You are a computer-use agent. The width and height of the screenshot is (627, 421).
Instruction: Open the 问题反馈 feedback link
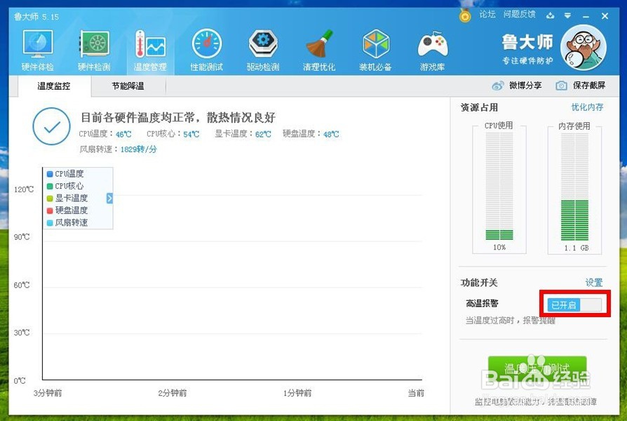pyautogui.click(x=520, y=15)
